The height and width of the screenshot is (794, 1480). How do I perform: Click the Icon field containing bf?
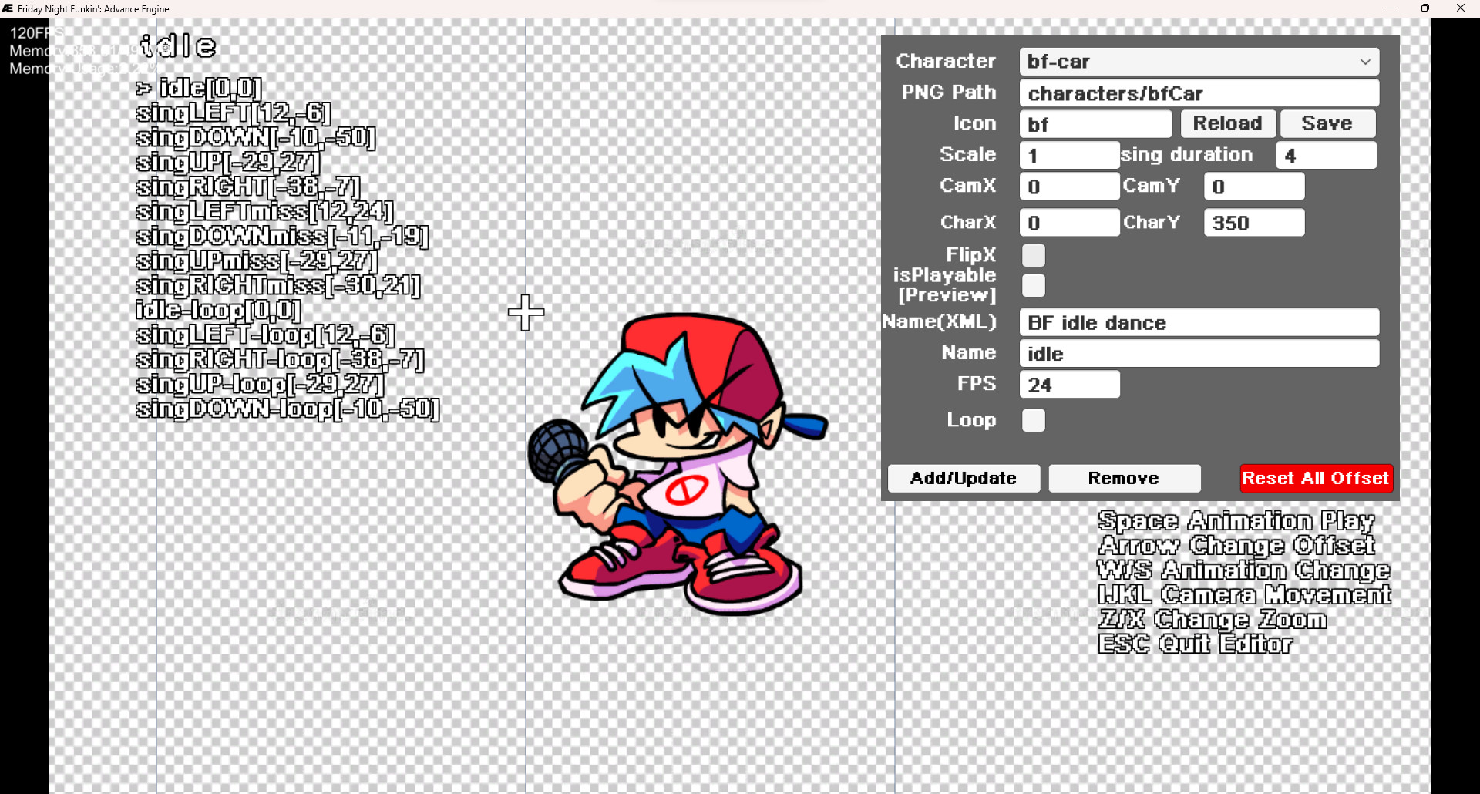click(1095, 123)
